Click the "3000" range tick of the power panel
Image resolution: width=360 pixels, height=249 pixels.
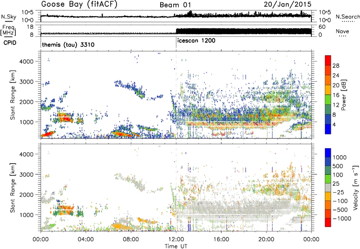[x=26, y=82]
